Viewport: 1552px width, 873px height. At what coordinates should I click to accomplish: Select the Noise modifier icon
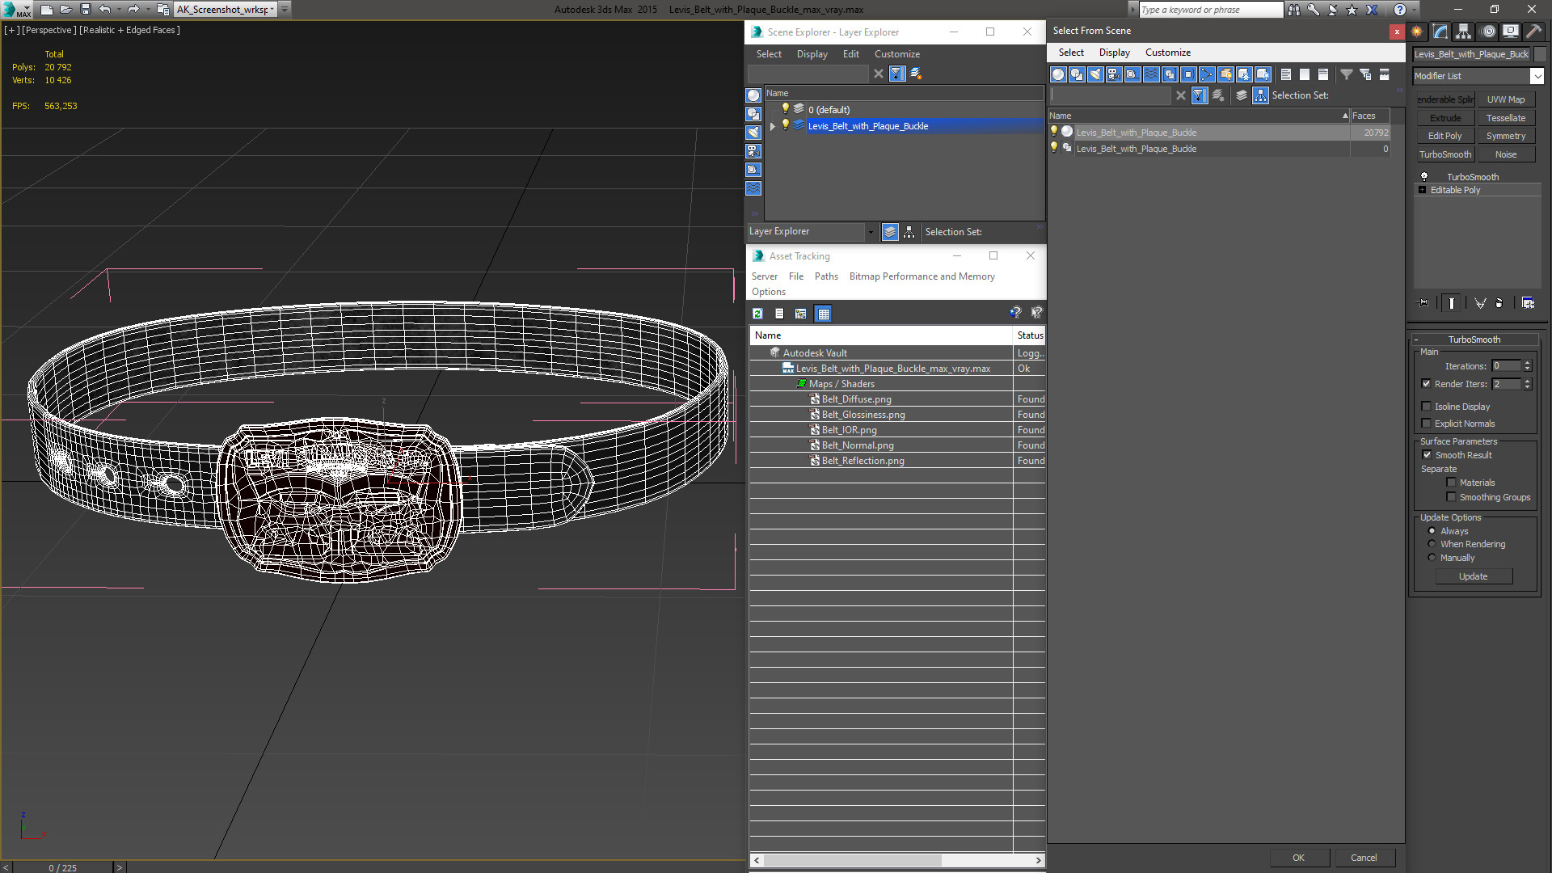1506,154
